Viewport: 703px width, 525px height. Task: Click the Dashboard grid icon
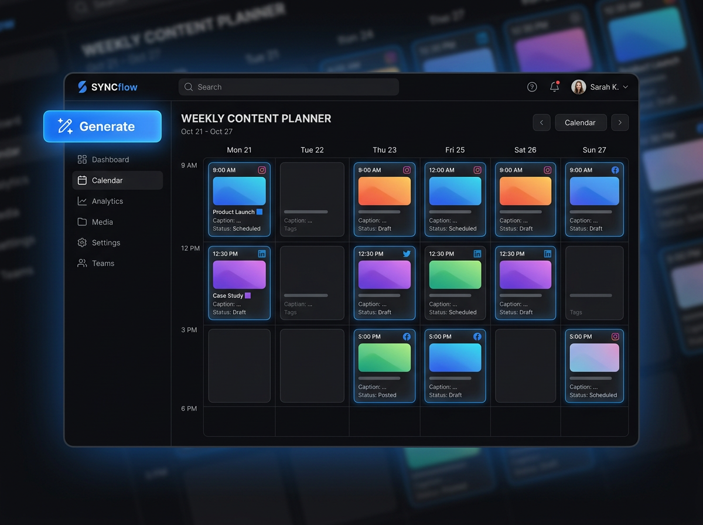point(82,159)
